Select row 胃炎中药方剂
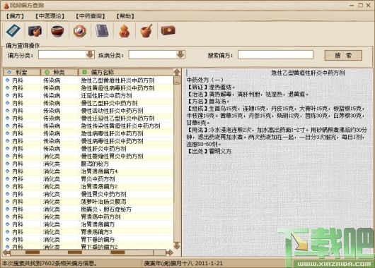375x268 pixels. pos(88,179)
